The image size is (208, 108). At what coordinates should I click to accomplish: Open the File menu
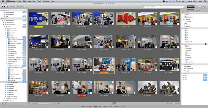click(x=20, y=1)
